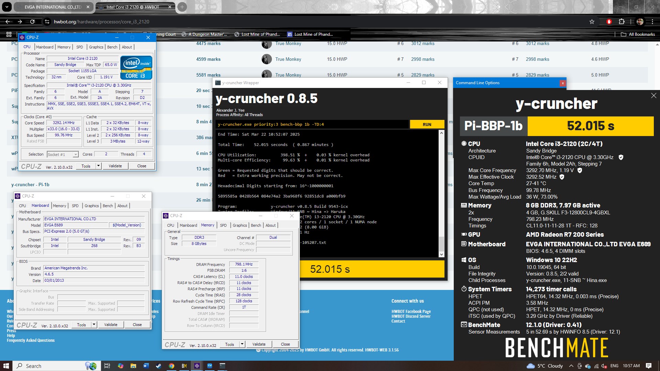The image size is (660, 371).
Task: Expand Tools dropdown arrow in CPU-Z Memory window
Action: click(242, 344)
